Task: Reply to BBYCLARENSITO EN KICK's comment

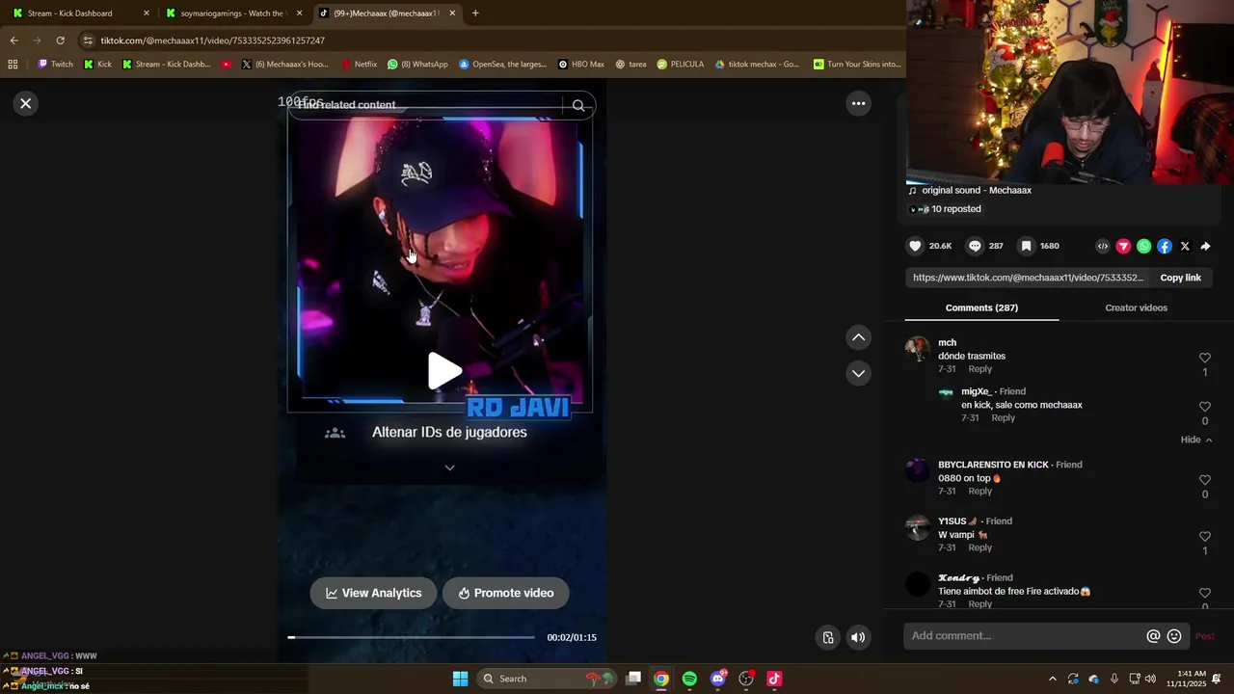Action: click(979, 491)
